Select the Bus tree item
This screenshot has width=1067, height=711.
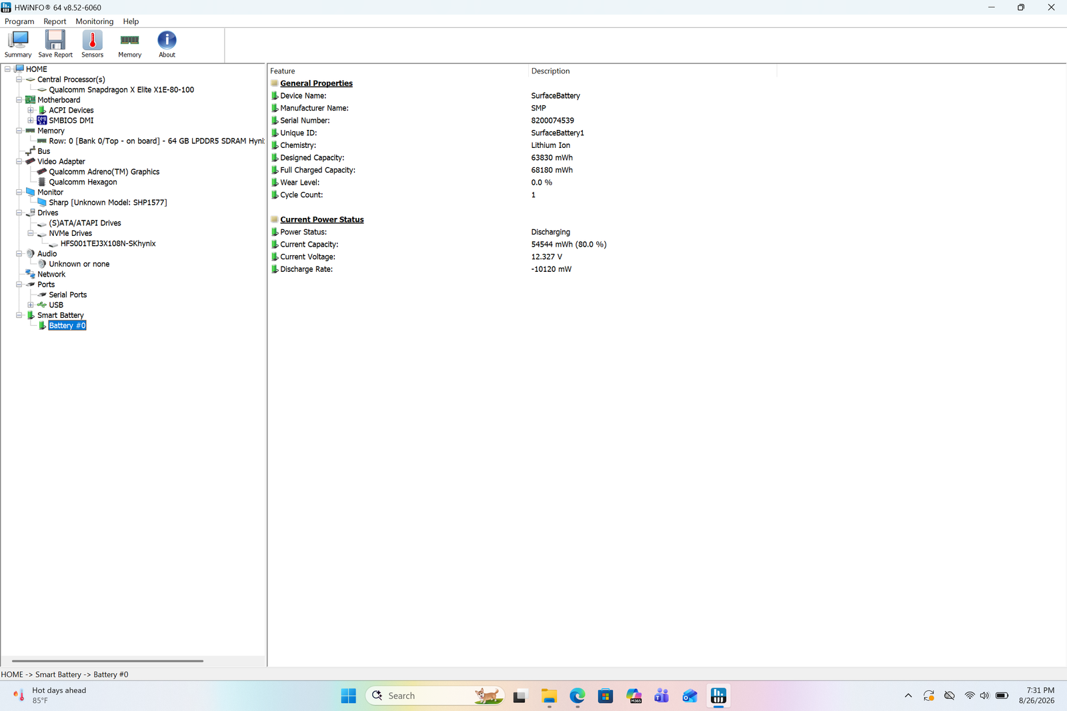(44, 151)
